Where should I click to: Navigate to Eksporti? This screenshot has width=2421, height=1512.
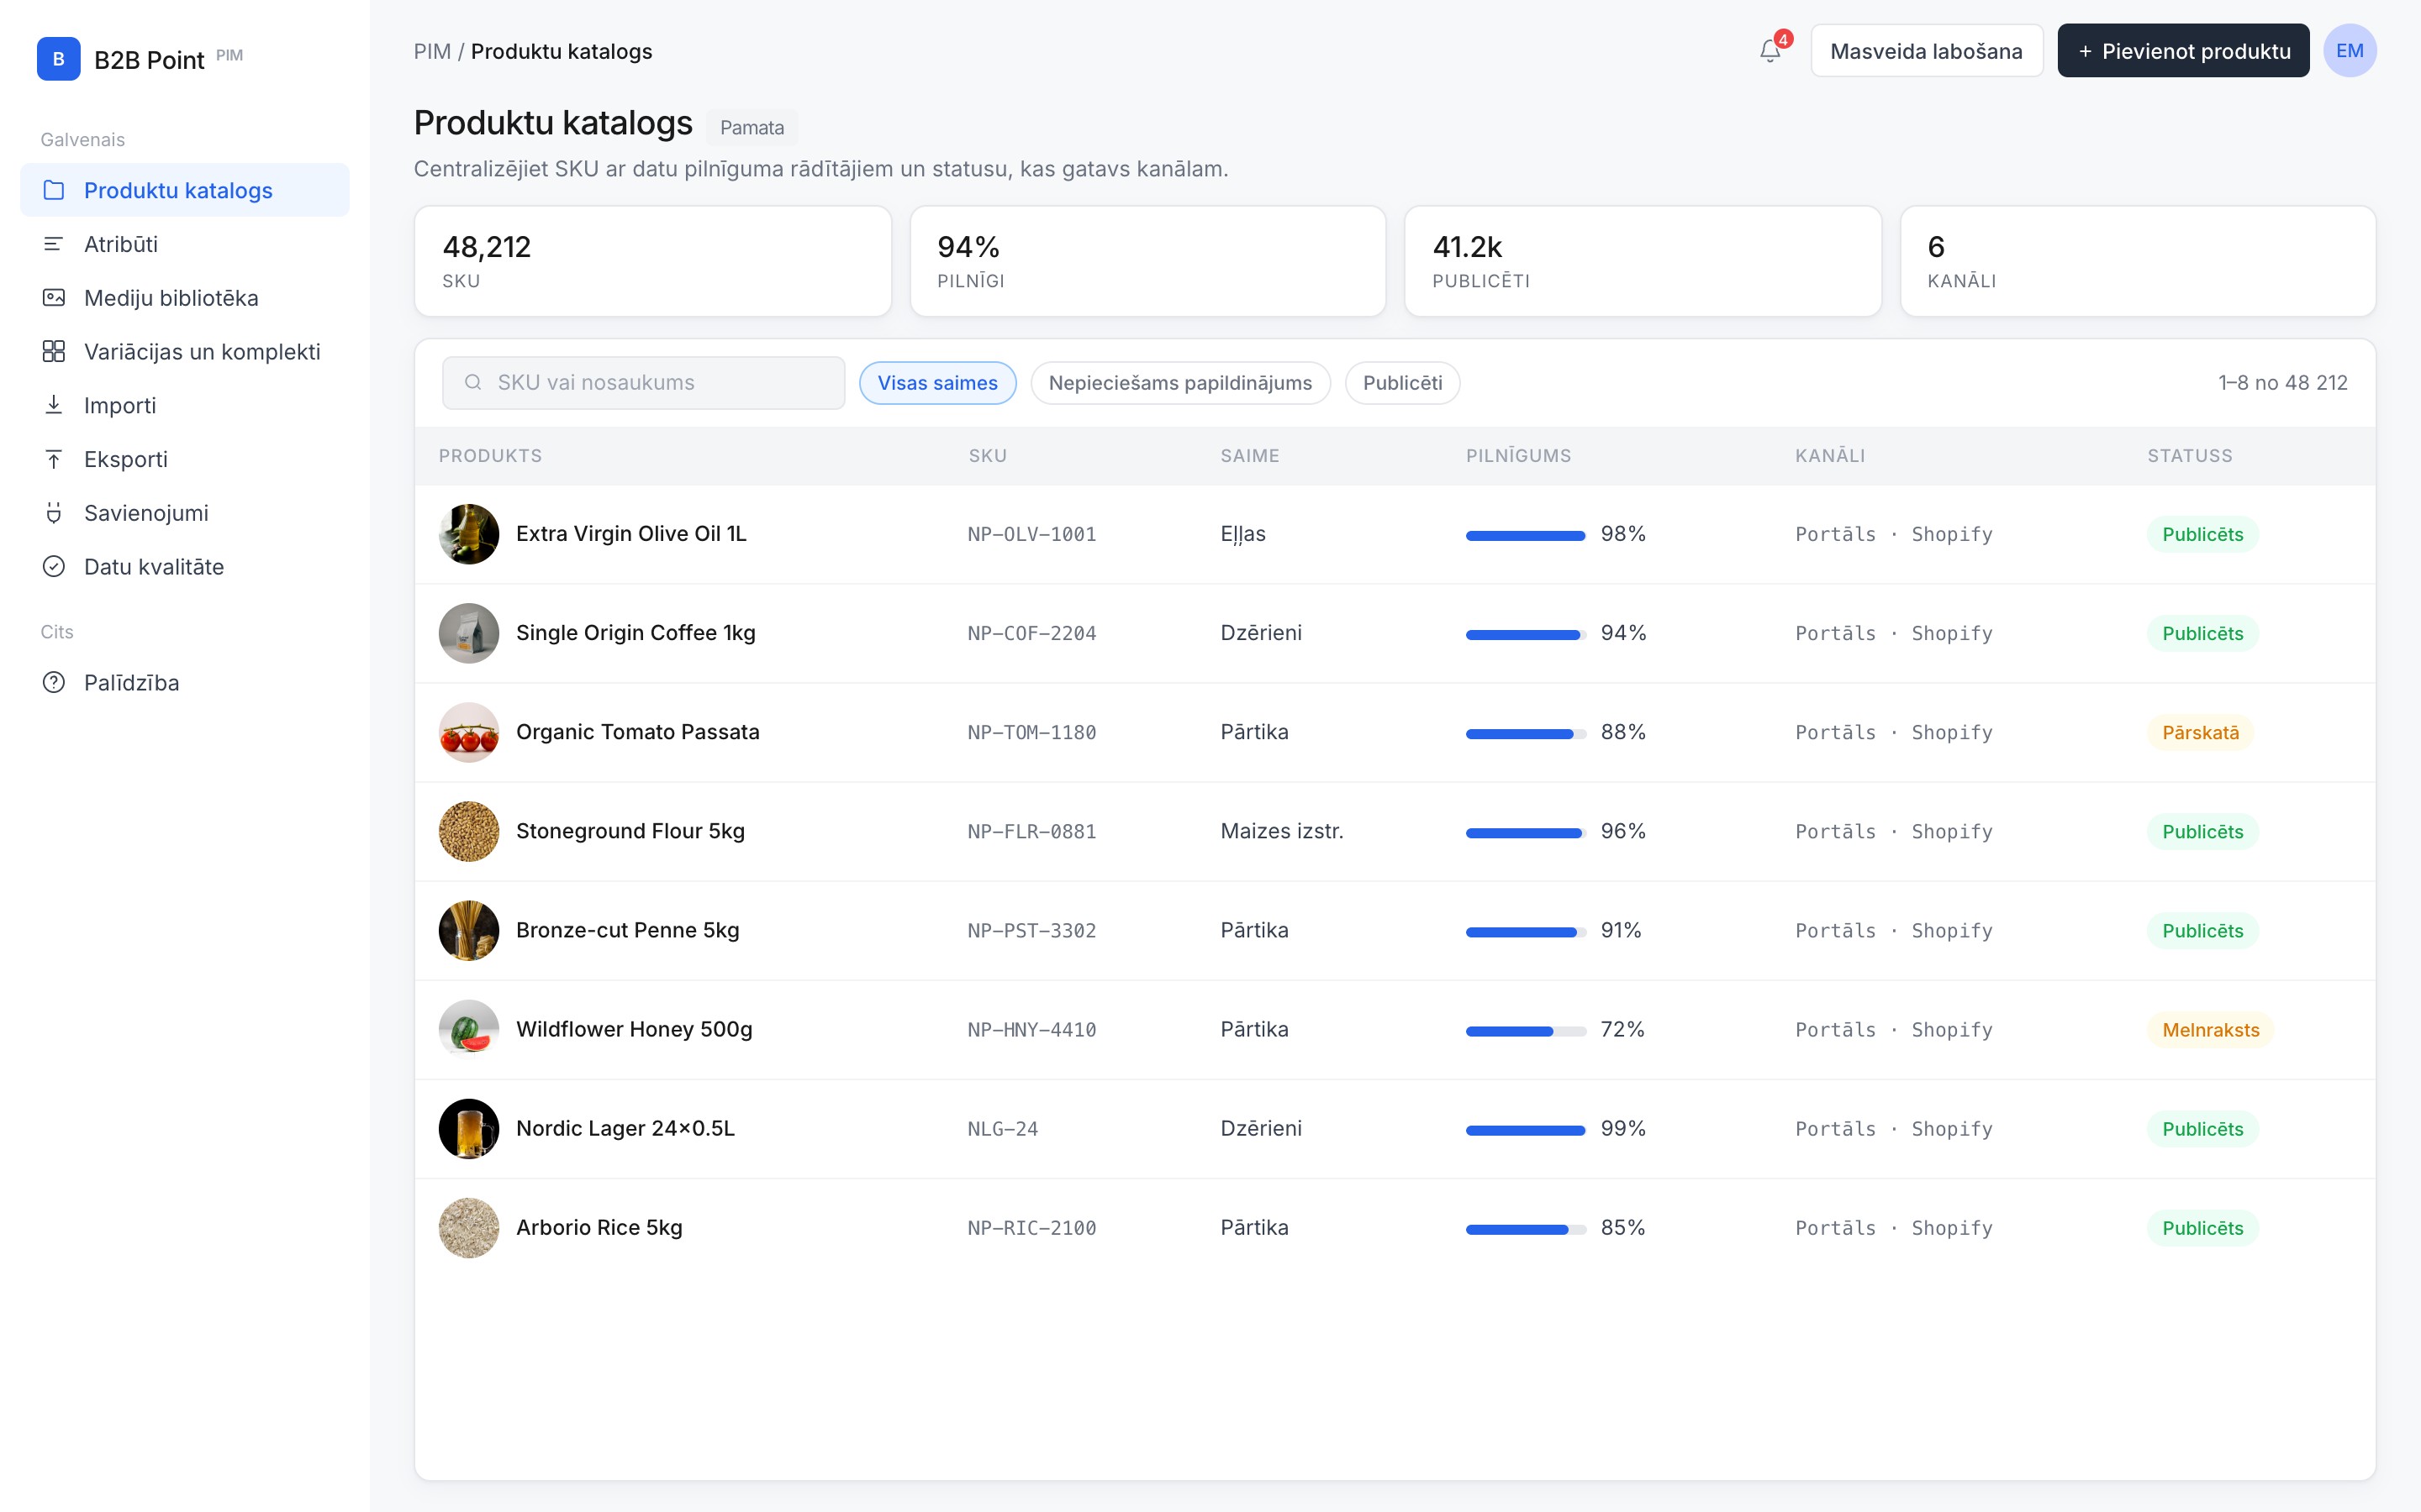(x=185, y=459)
